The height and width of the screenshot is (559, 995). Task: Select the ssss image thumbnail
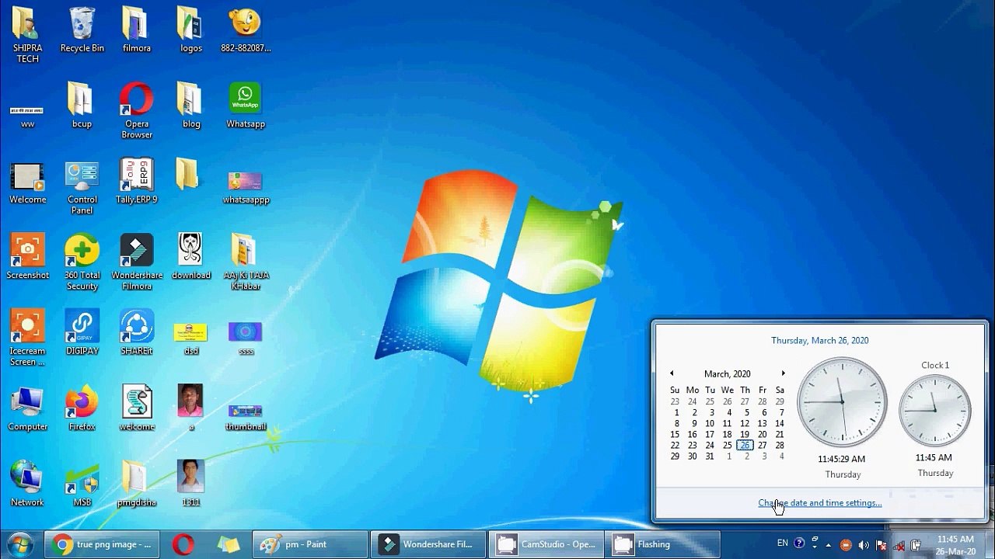246,339
